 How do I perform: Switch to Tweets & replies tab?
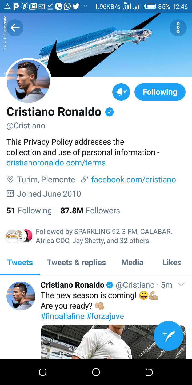[x=76, y=263]
